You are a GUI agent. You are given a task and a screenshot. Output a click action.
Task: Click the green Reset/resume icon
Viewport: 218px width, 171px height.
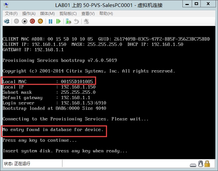point(58,21)
